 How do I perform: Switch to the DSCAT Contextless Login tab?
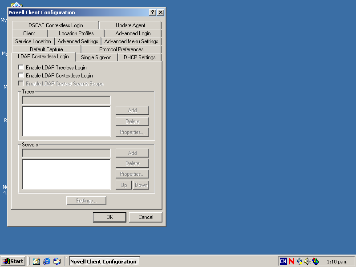[56, 25]
